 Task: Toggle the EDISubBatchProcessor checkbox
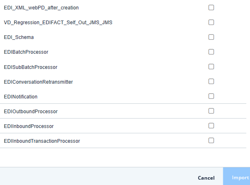(211, 66)
